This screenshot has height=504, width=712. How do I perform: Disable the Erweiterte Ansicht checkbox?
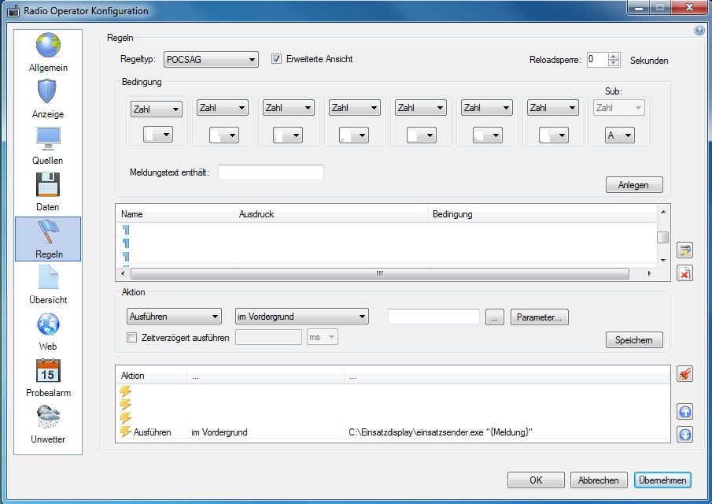[277, 59]
